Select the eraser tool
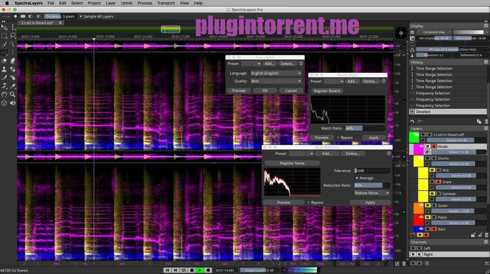 pos(4,61)
